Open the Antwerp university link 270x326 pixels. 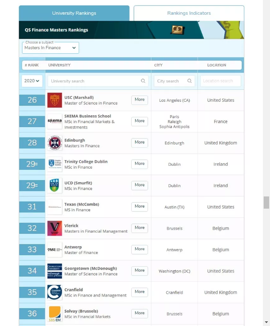[73, 247]
